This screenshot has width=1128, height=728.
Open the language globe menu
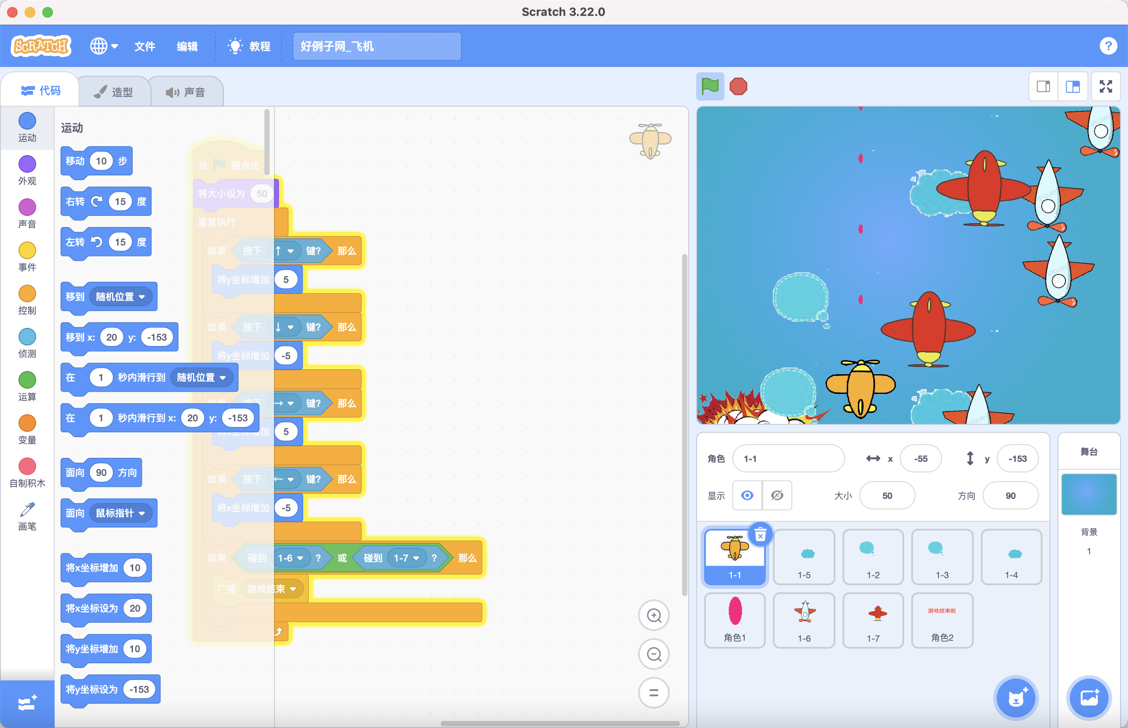[104, 46]
